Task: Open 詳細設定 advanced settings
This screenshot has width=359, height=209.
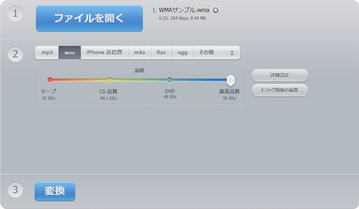Action: coord(280,75)
